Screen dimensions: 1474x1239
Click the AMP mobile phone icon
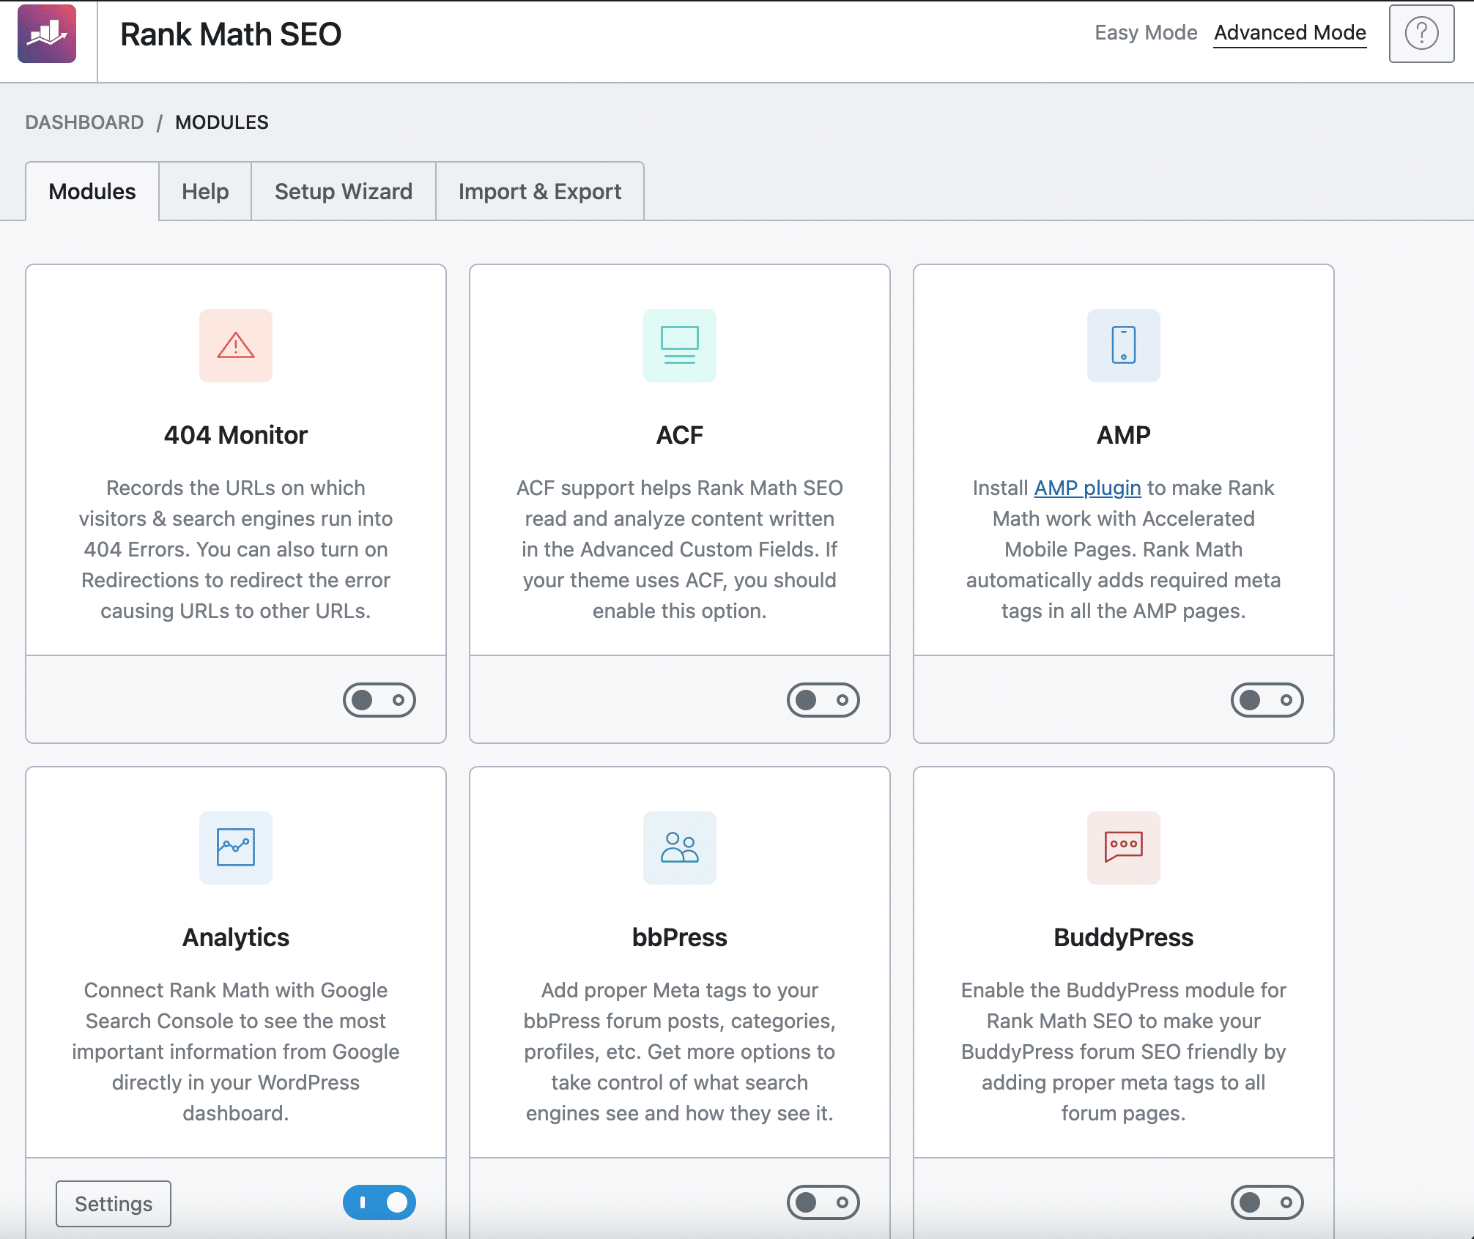pos(1123,346)
